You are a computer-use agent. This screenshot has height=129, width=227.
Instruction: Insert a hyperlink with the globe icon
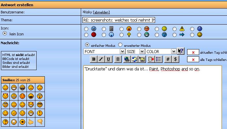pyautogui.click(x=127, y=59)
